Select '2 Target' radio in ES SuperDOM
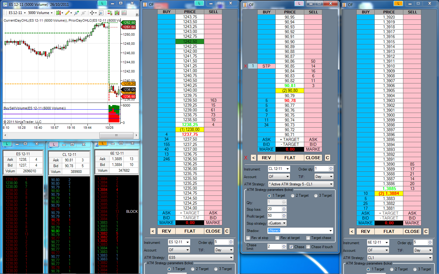Image resolution: width=439 pixels, height=274 pixels. coord(193,269)
